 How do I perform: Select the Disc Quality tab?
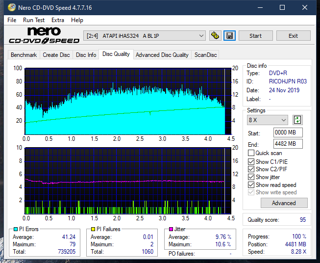click(116, 54)
